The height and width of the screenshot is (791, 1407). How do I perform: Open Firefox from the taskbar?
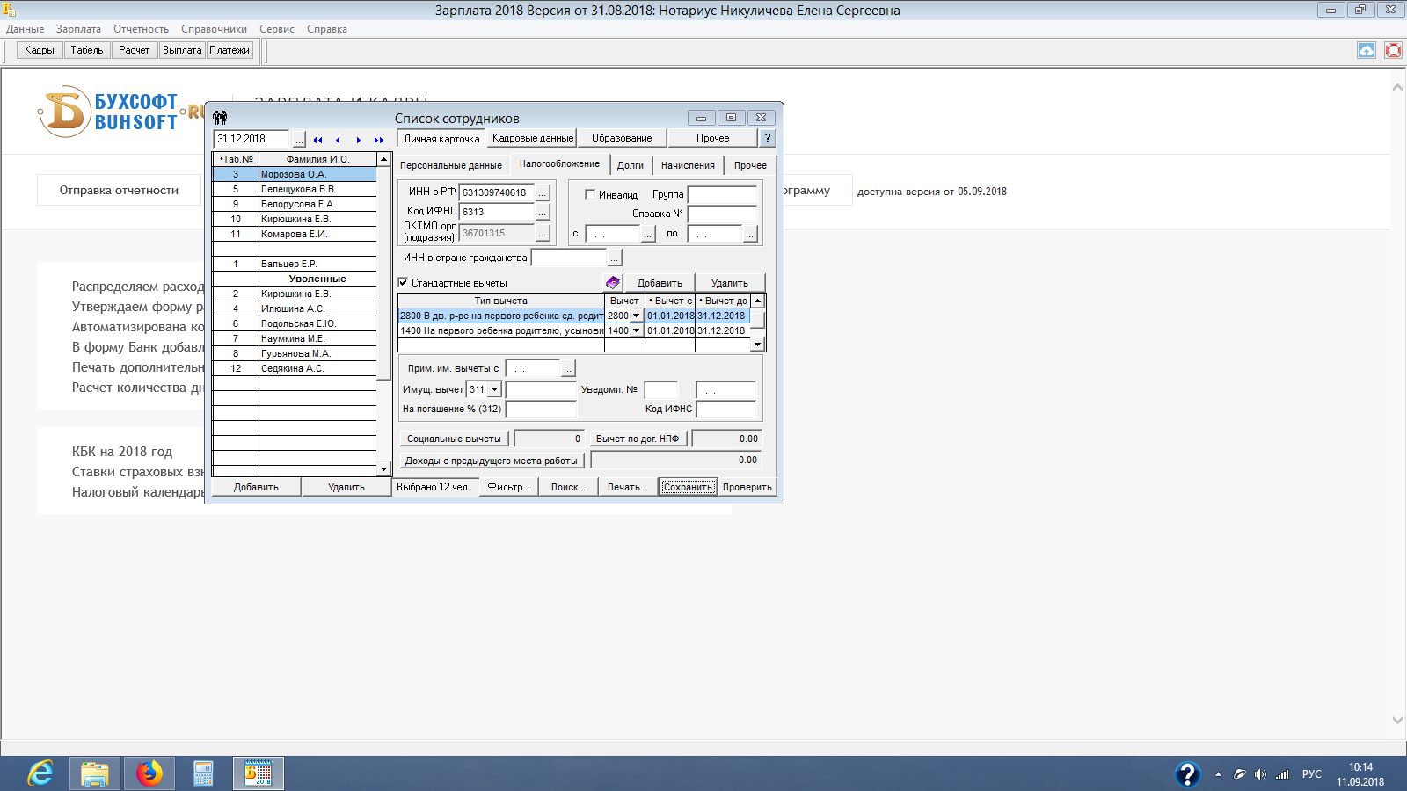tap(149, 773)
